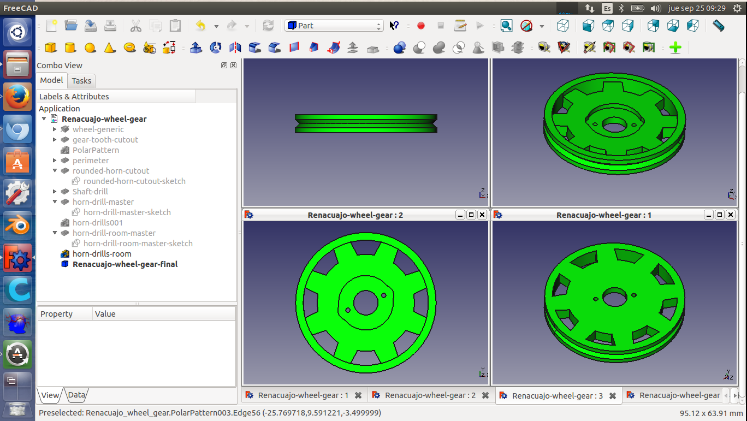Expand the wheel-generic tree node

click(55, 129)
